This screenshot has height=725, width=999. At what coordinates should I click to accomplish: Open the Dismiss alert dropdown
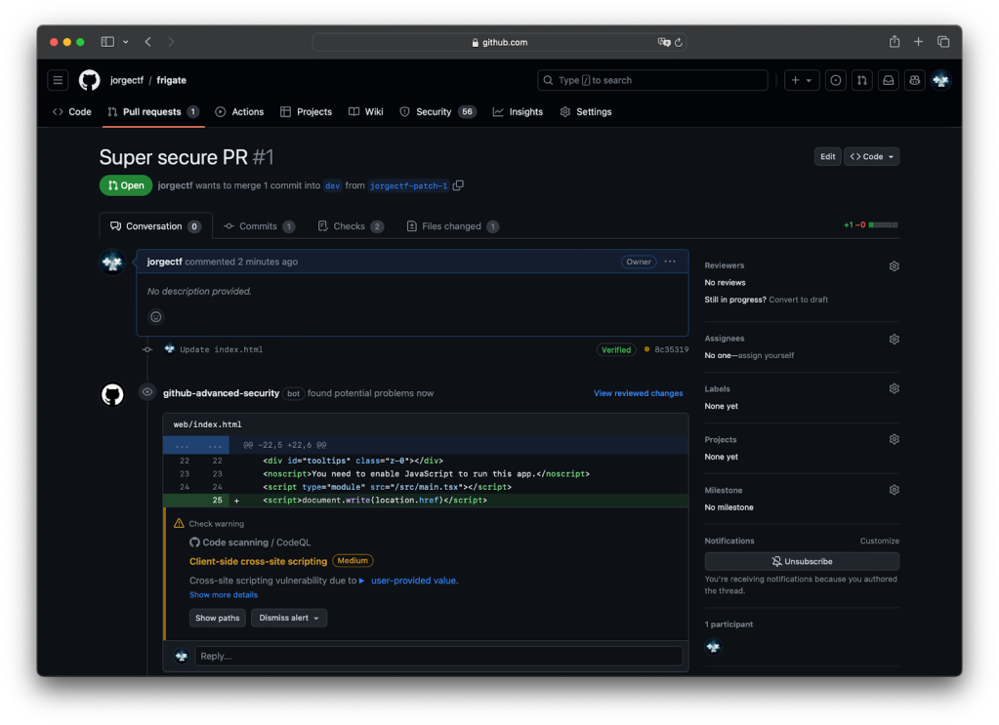pos(288,618)
